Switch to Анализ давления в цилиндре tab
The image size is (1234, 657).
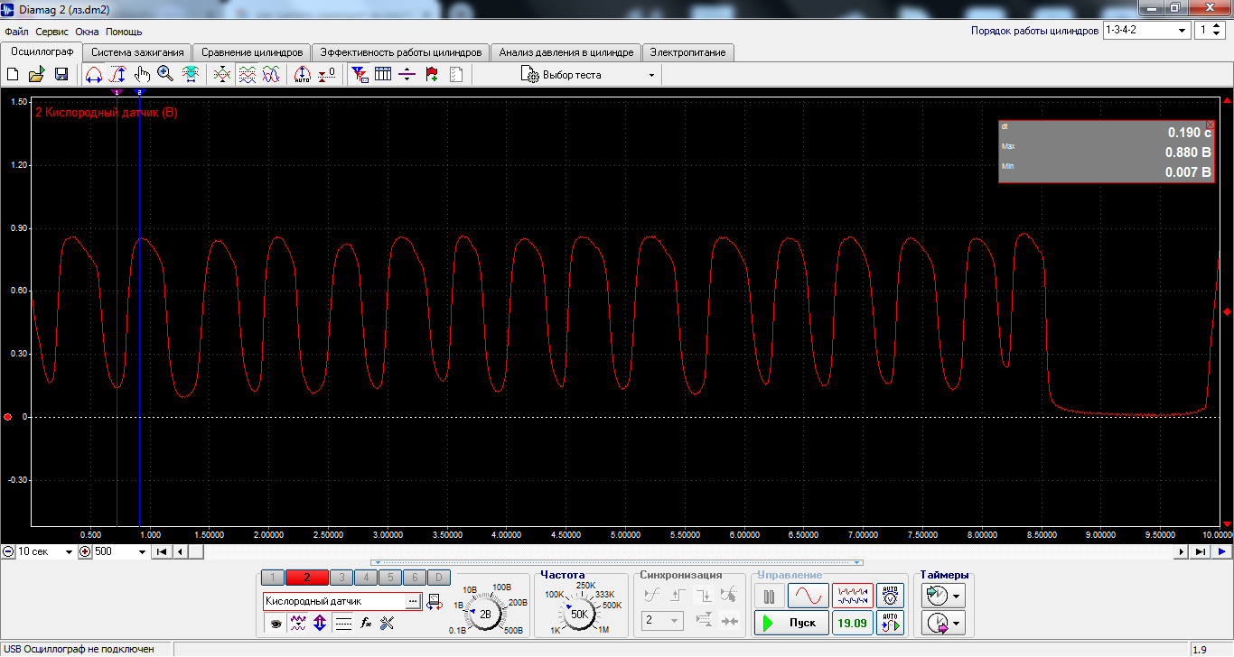pyautogui.click(x=566, y=52)
